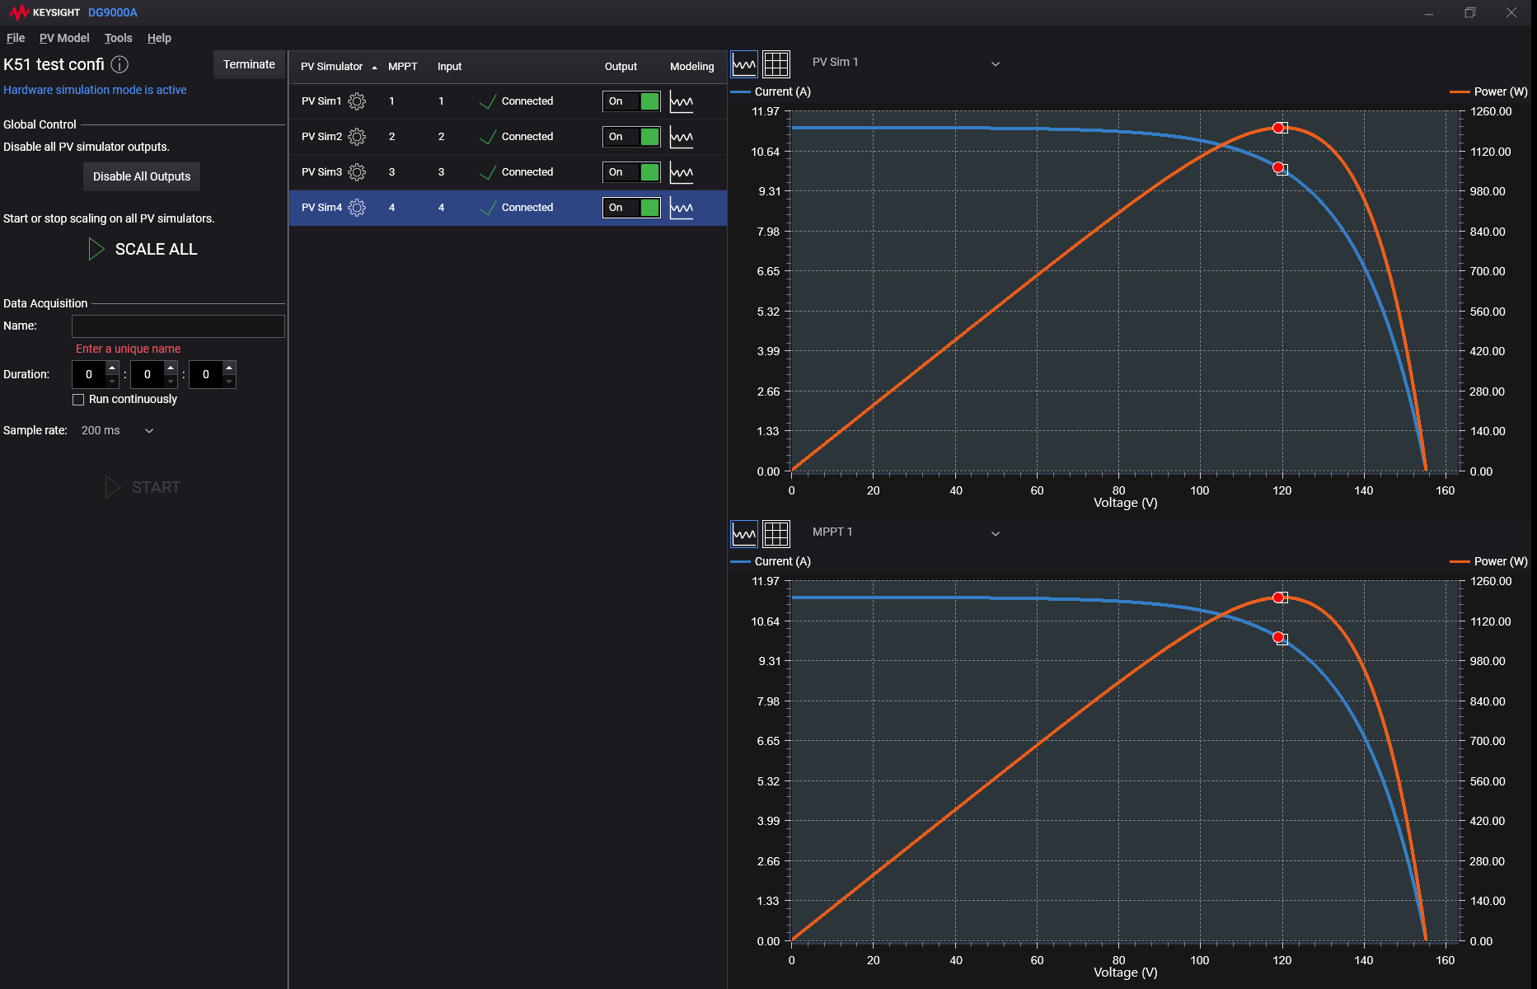Switch bottom chart to table grid view

[x=776, y=534]
